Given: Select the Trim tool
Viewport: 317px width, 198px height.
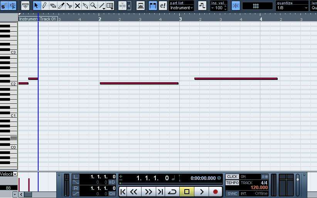Looking at the screenshot, I should [61, 6].
